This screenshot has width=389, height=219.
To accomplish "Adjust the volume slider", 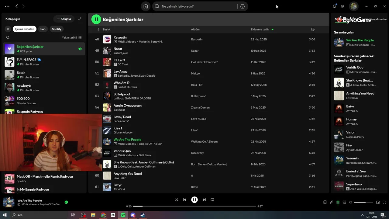I will (363, 202).
